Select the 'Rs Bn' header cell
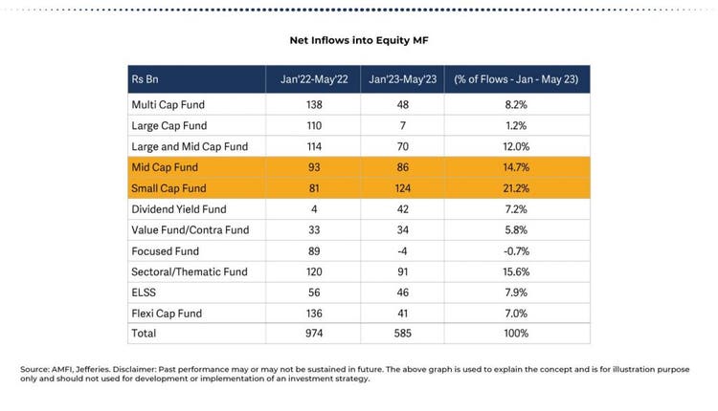This screenshot has height=411, width=718. pos(145,78)
